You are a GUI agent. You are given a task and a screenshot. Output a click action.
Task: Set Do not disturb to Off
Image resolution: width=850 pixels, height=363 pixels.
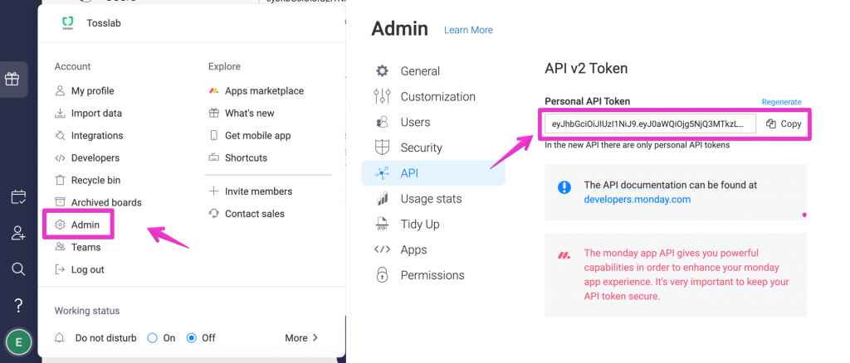(x=192, y=338)
